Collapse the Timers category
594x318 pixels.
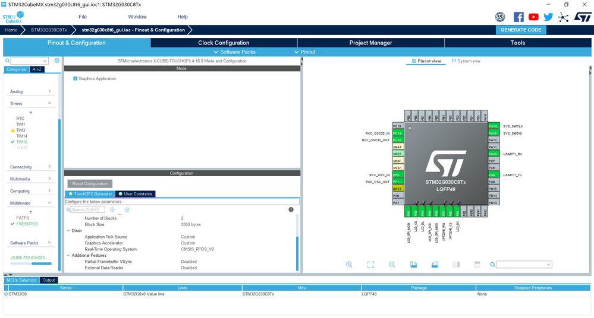(x=30, y=104)
